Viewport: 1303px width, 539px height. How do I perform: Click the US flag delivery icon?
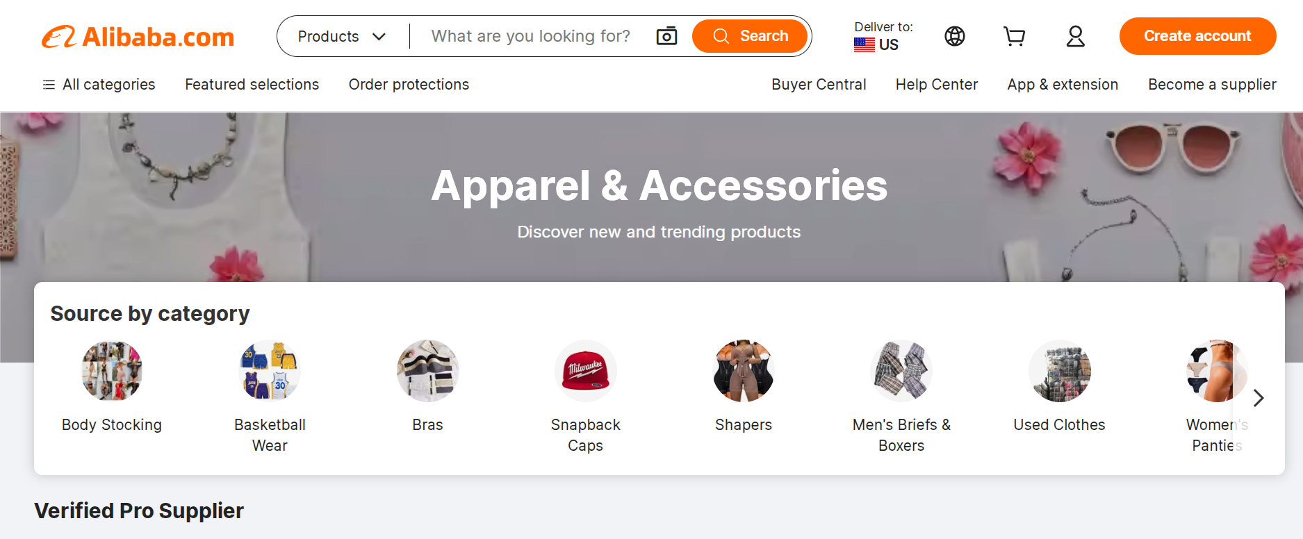coord(863,44)
